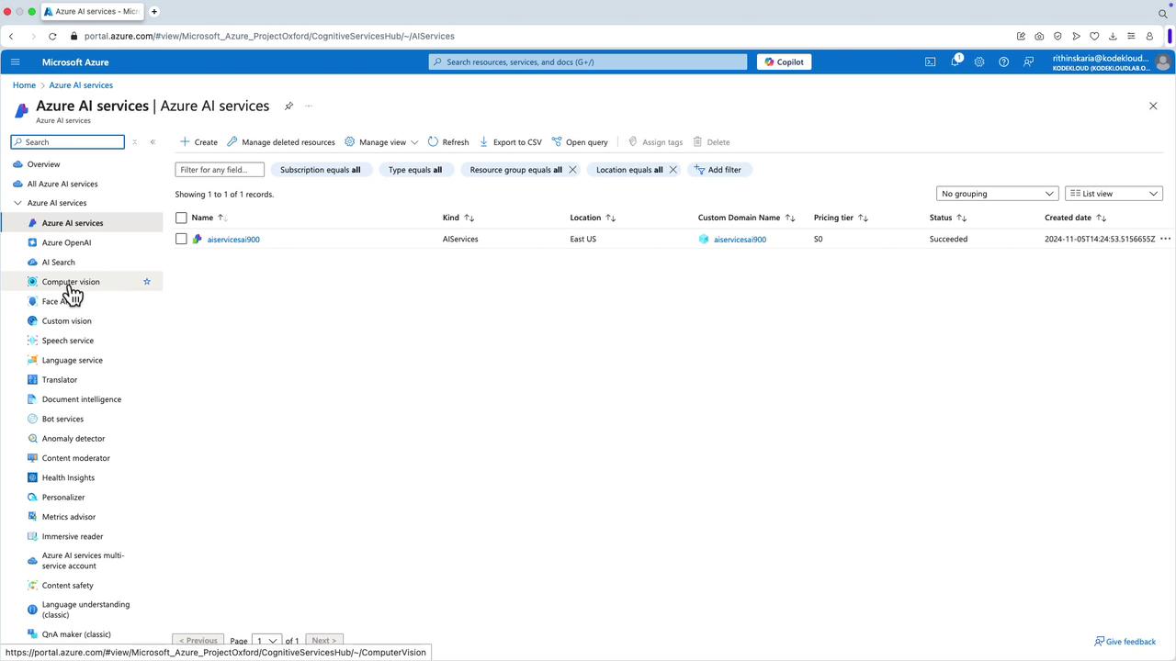The width and height of the screenshot is (1176, 661).
Task: Open Custom vision in the sidebar
Action: click(x=67, y=321)
